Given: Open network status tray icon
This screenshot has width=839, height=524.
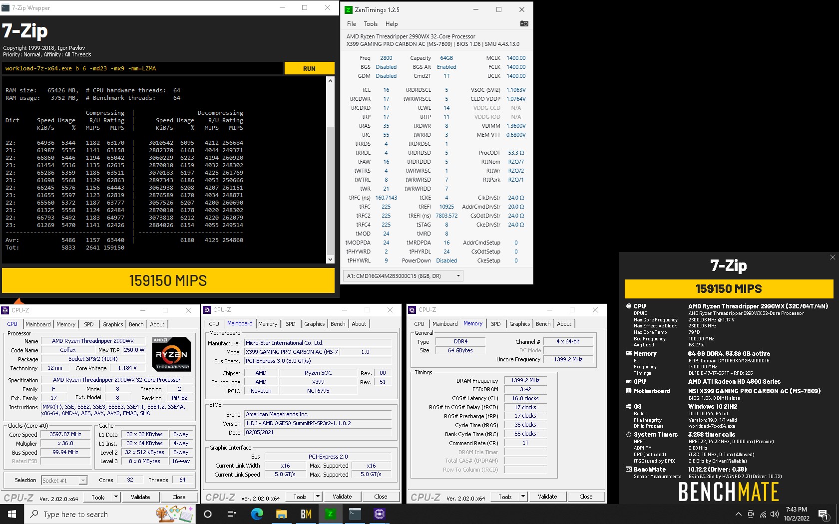Looking at the screenshot, I should point(763,514).
